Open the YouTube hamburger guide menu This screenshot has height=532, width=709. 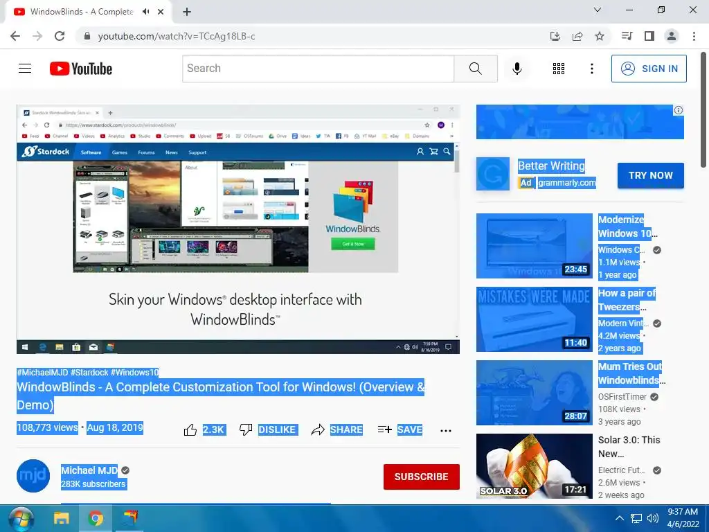[x=25, y=69]
